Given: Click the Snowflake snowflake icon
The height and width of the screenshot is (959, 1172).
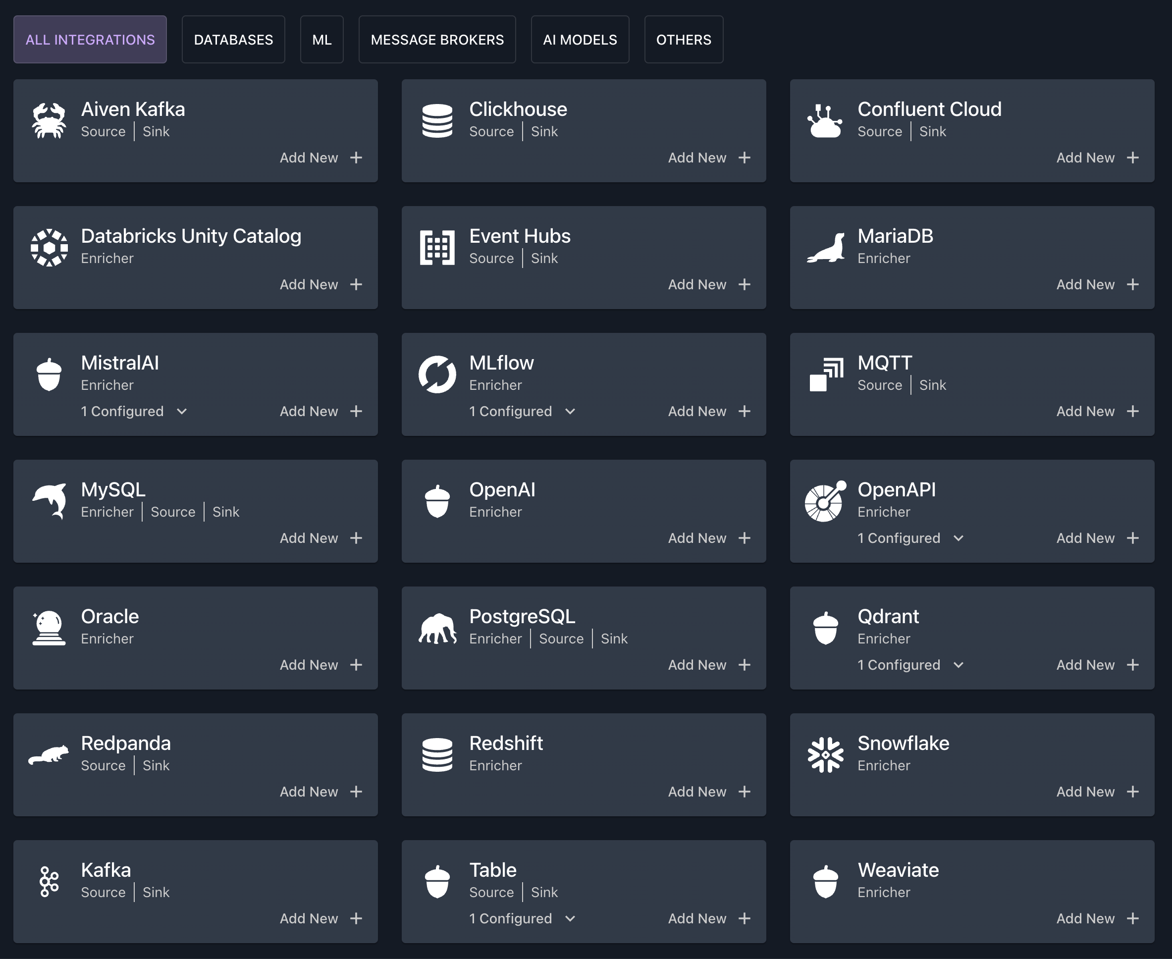Looking at the screenshot, I should (825, 754).
